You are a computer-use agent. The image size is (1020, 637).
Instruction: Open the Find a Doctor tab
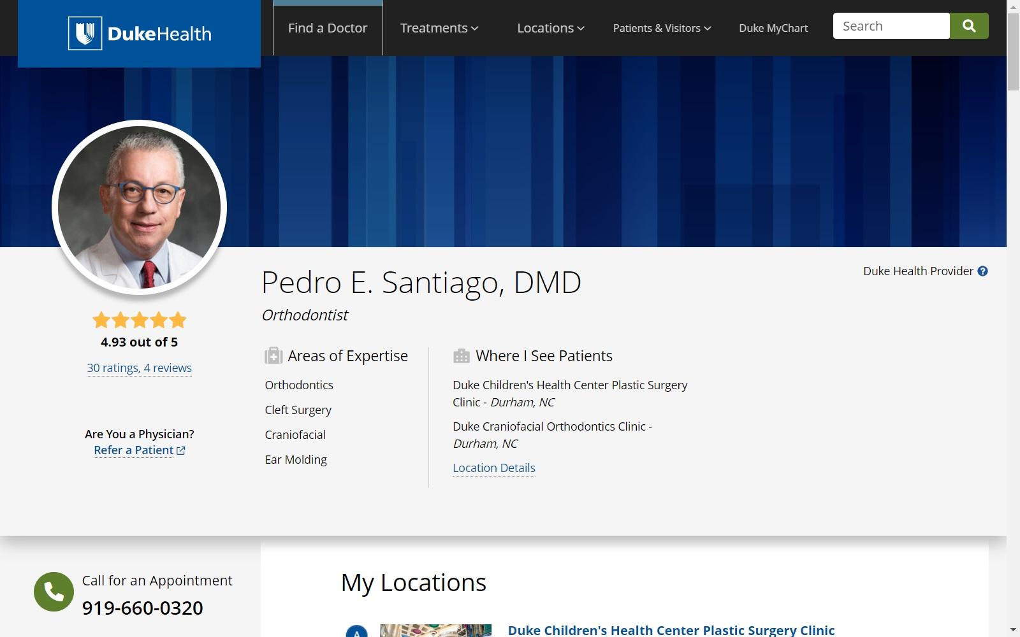pyautogui.click(x=328, y=28)
